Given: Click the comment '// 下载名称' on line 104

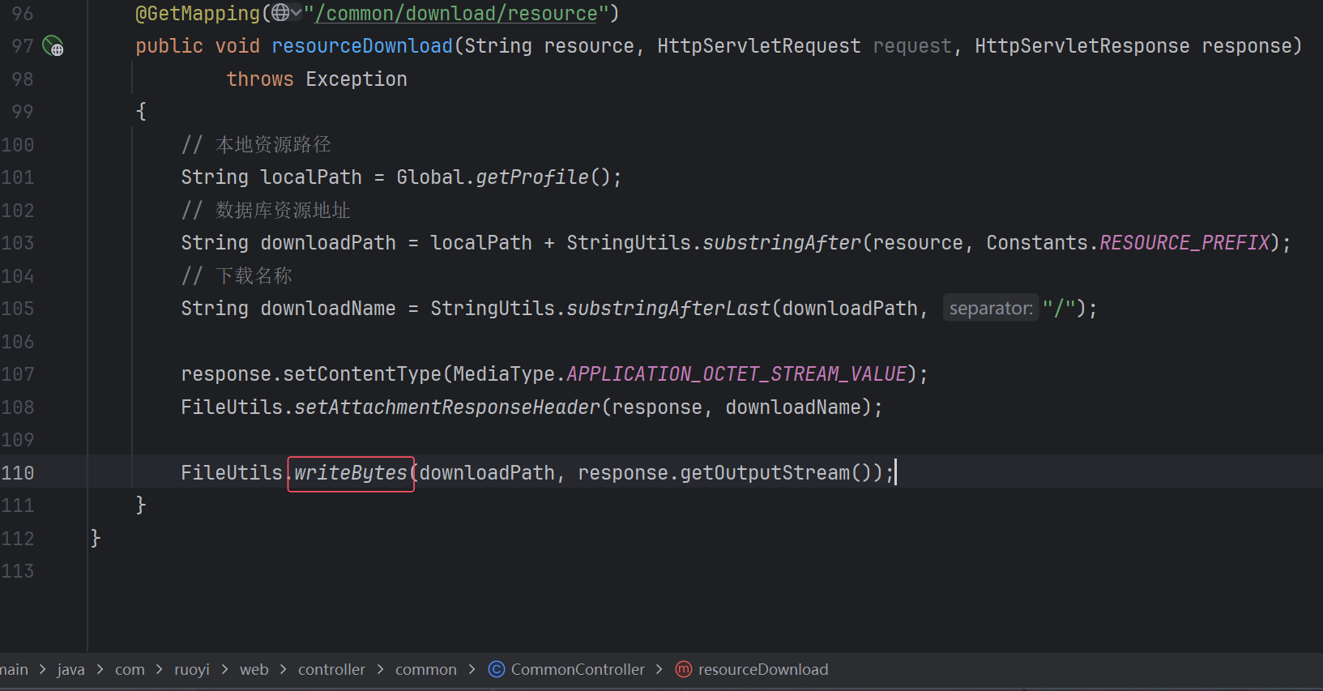Looking at the screenshot, I should point(237,276).
